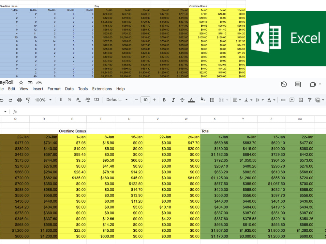Format as currency with dollar icon
This screenshot has width=326, height=244.
click(x=61, y=100)
